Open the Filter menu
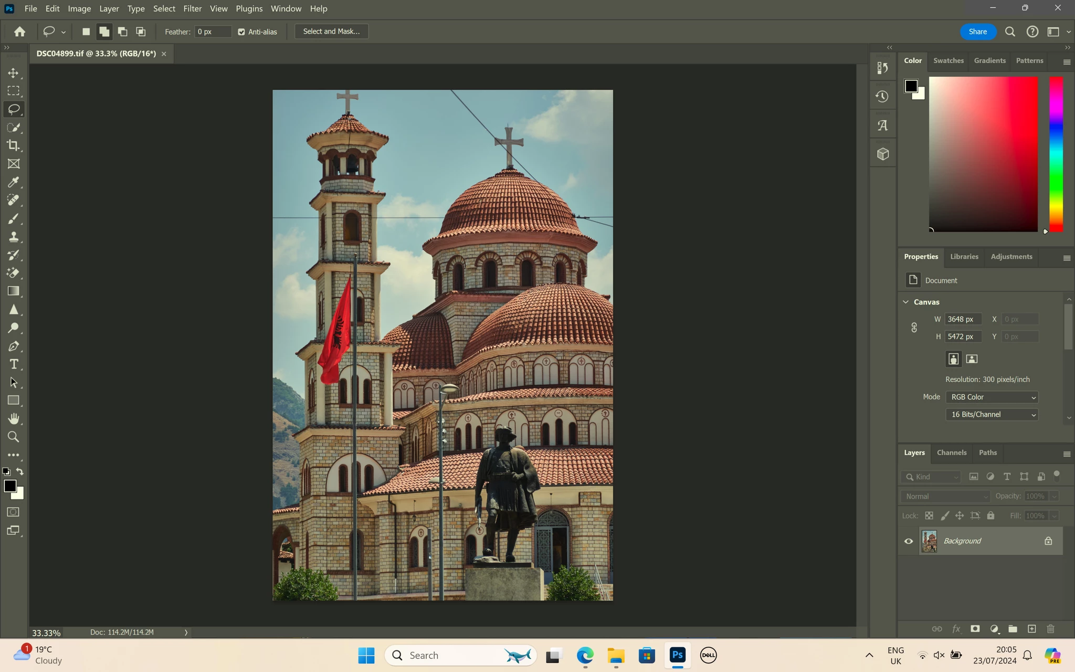 click(x=192, y=9)
